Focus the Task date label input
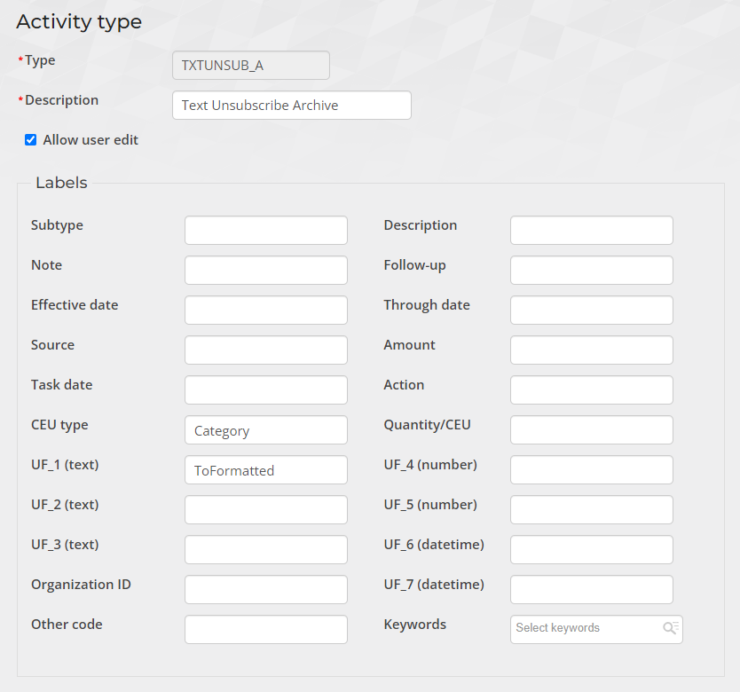Screen dimensions: 740x692 265,390
